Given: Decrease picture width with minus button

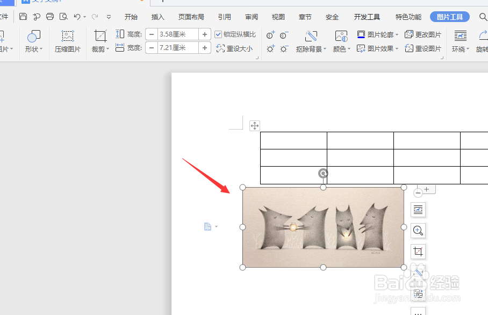Looking at the screenshot, I should (x=152, y=48).
